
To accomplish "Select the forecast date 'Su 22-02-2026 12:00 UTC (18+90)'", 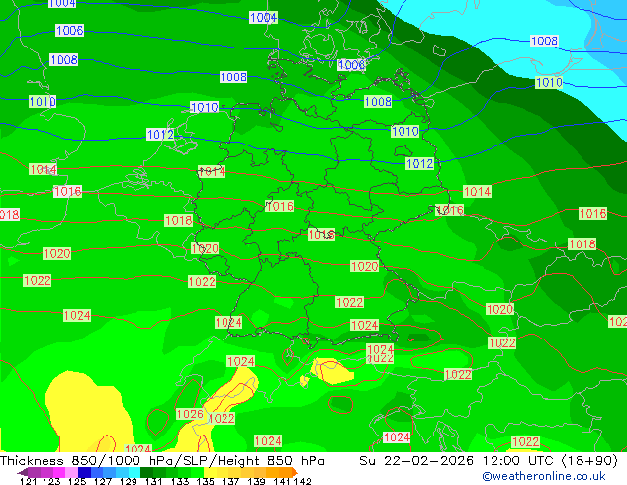I will tap(489, 461).
